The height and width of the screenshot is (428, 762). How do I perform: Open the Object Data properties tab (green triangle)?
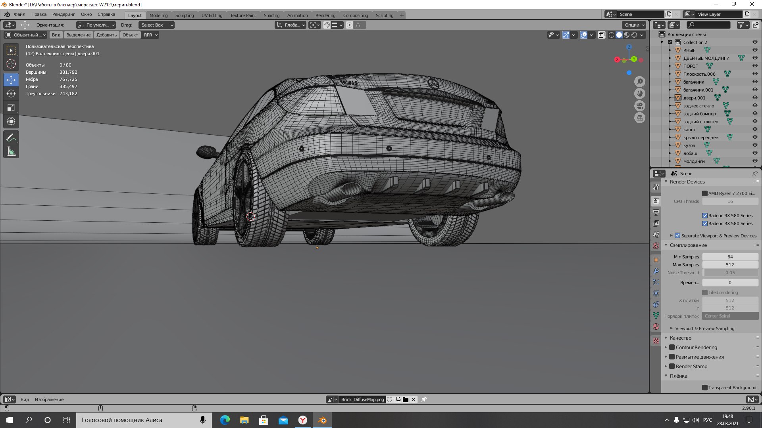click(x=656, y=315)
